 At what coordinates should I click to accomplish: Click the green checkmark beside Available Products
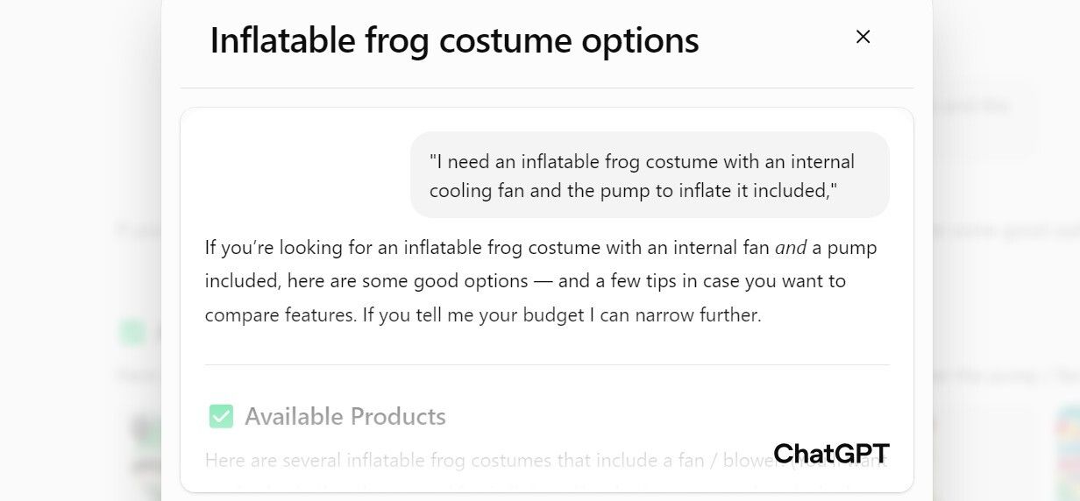coord(221,416)
